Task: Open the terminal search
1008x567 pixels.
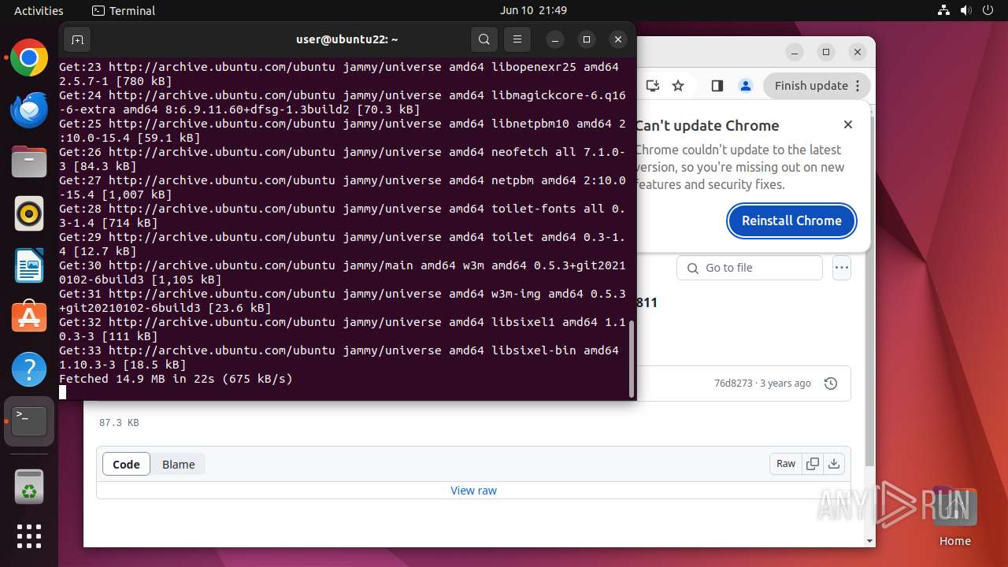Action: (484, 39)
